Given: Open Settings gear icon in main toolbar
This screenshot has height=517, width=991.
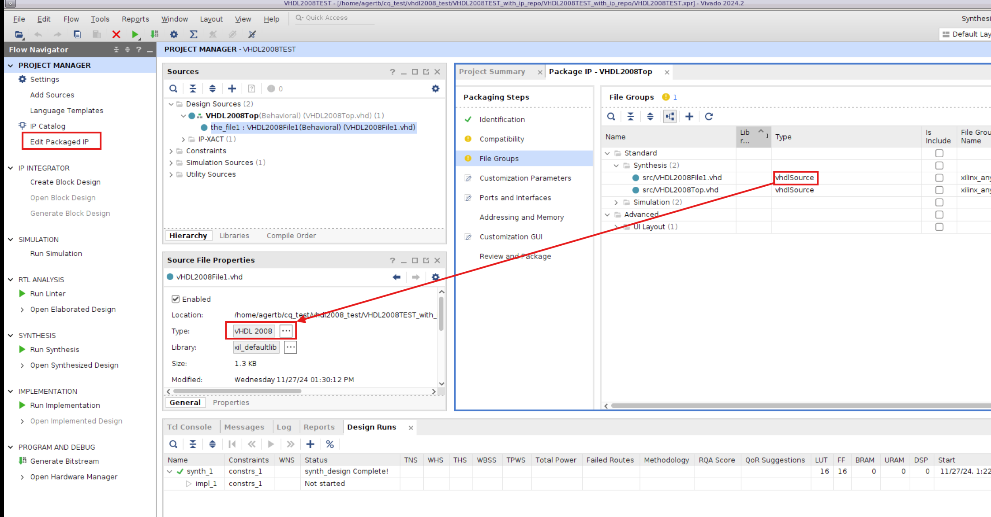Looking at the screenshot, I should (x=174, y=34).
